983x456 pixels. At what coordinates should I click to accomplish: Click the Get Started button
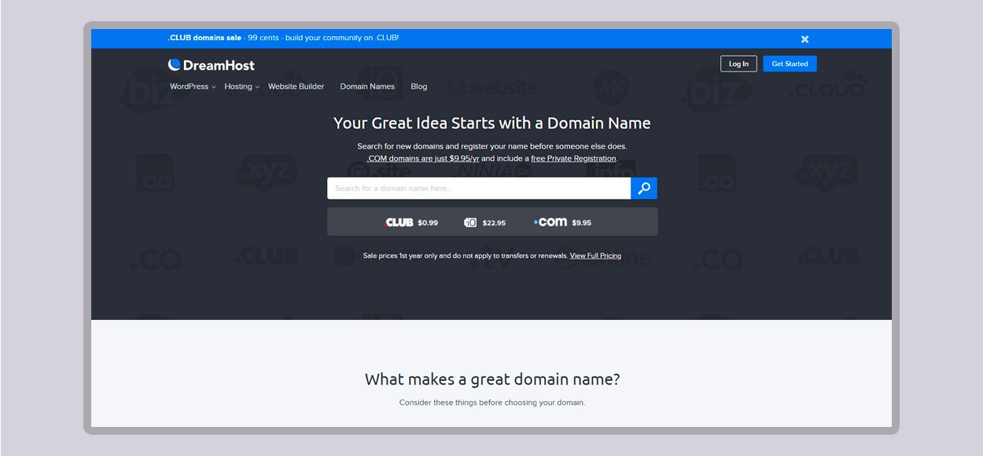pyautogui.click(x=790, y=64)
